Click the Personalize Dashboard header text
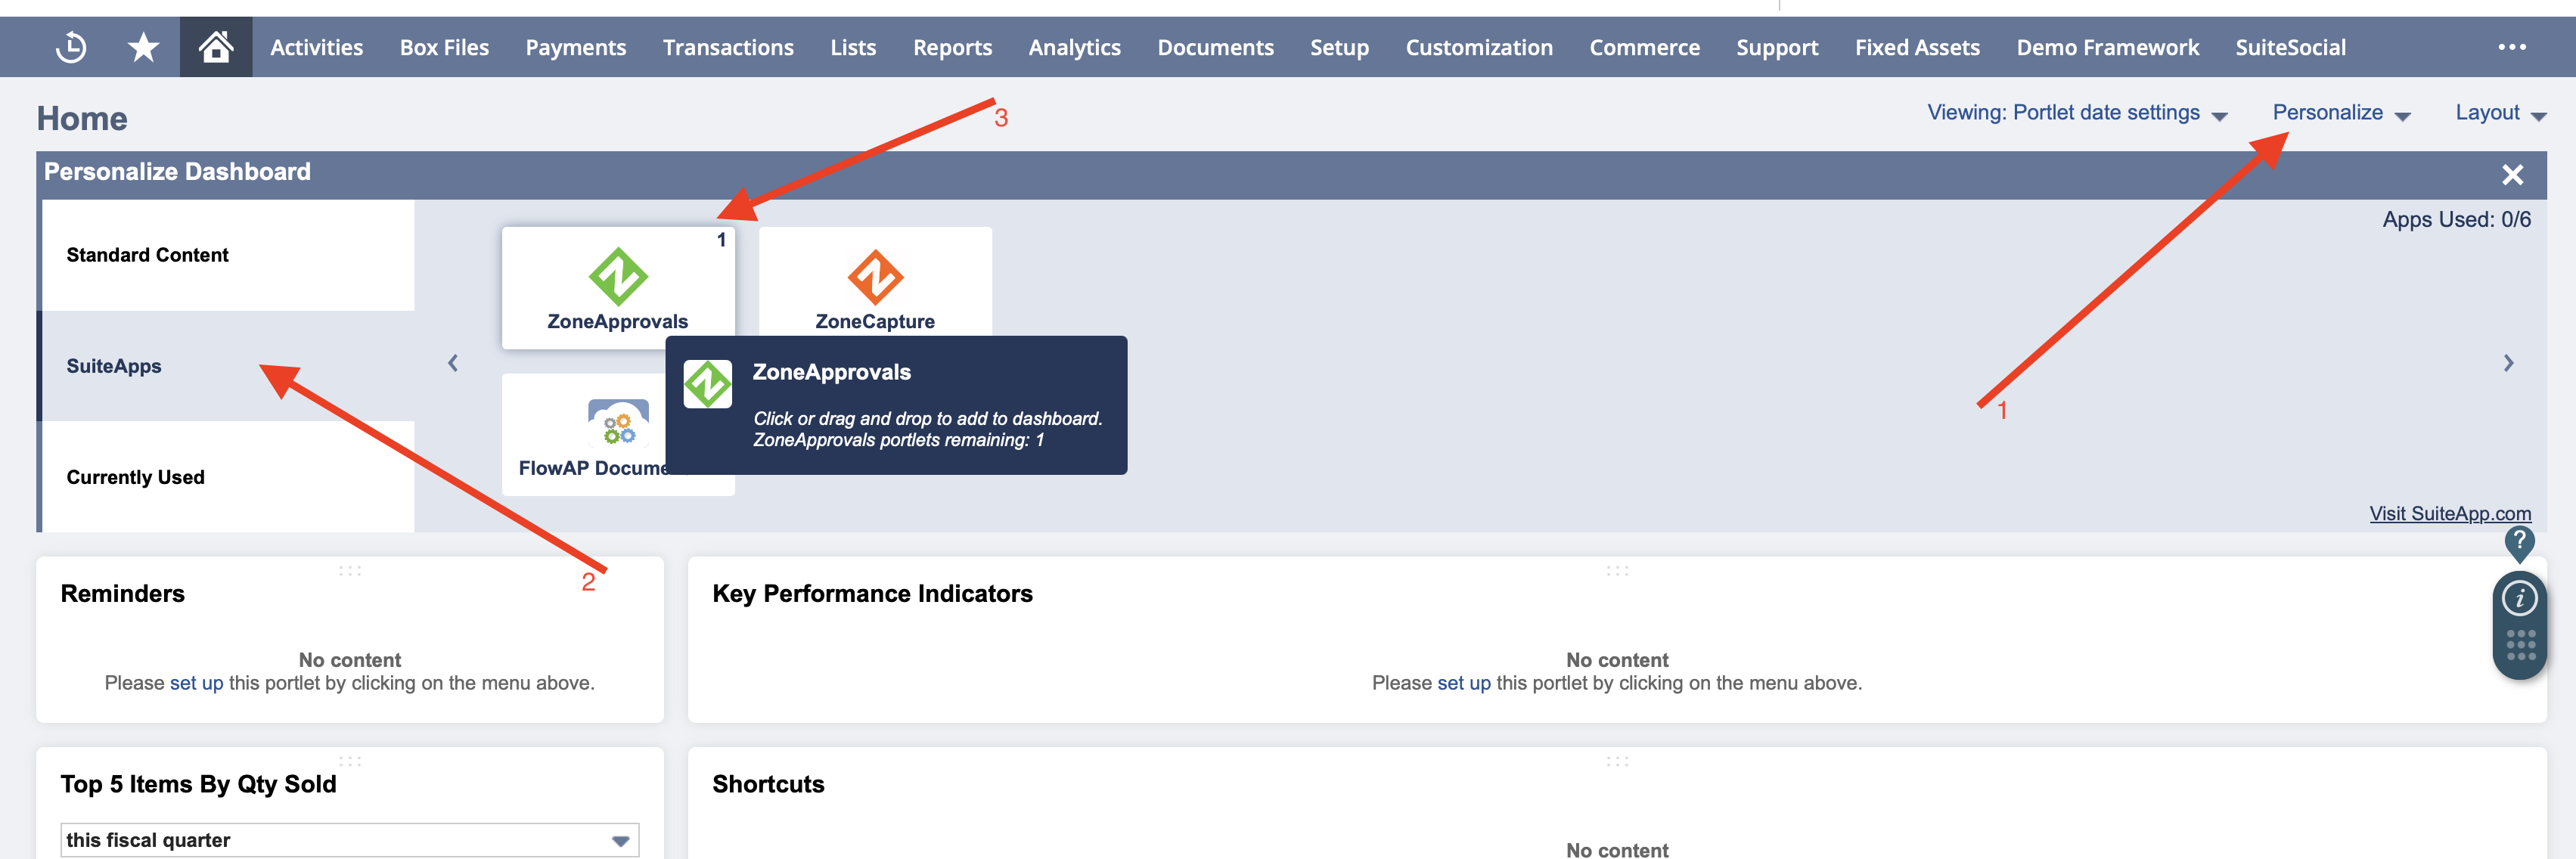Image resolution: width=2576 pixels, height=859 pixels. pos(177,172)
